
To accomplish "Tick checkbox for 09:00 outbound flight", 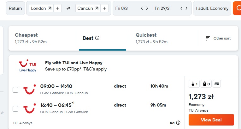I will [15, 90].
